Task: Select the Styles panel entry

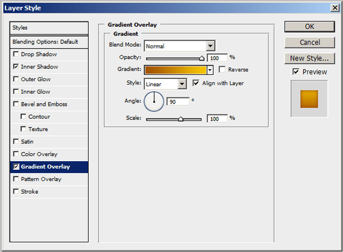Action: [x=49, y=28]
